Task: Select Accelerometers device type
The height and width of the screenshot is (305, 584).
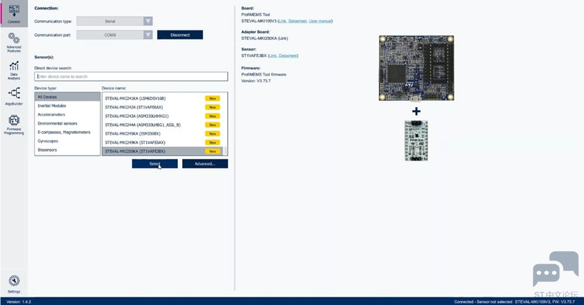Action: 67,115
